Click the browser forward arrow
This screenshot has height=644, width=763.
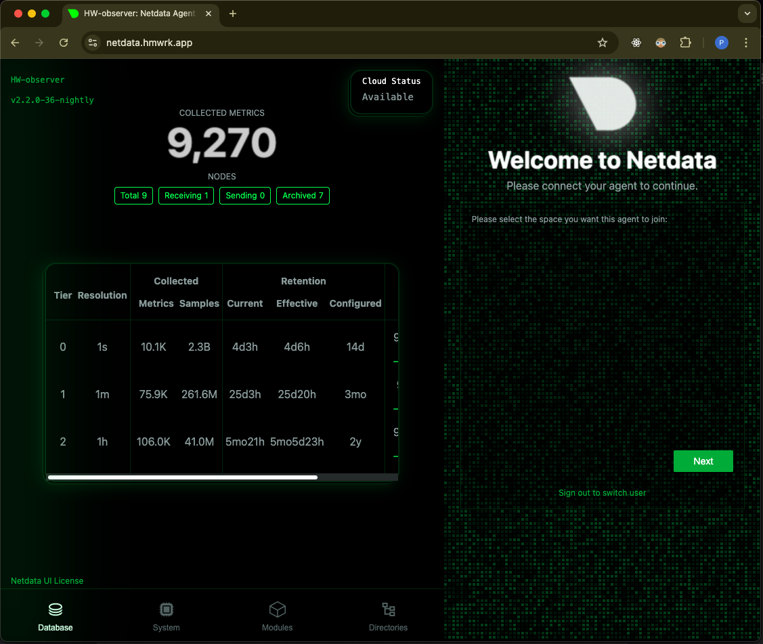point(39,43)
